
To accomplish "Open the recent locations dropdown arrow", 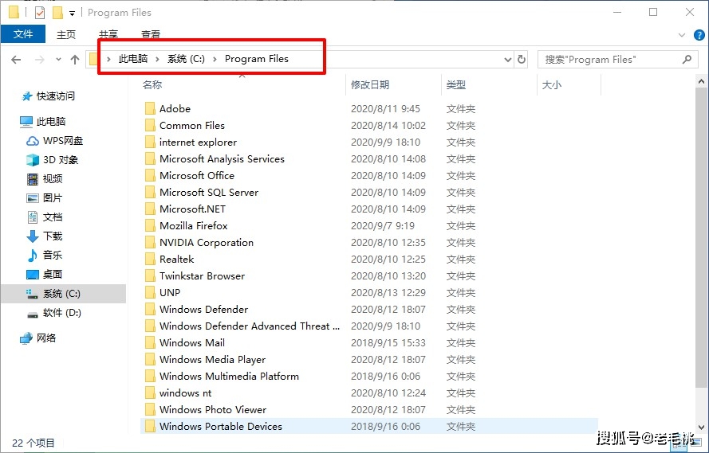I will (58, 60).
